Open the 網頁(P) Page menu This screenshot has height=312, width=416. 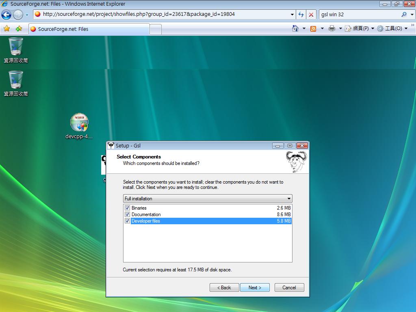360,28
